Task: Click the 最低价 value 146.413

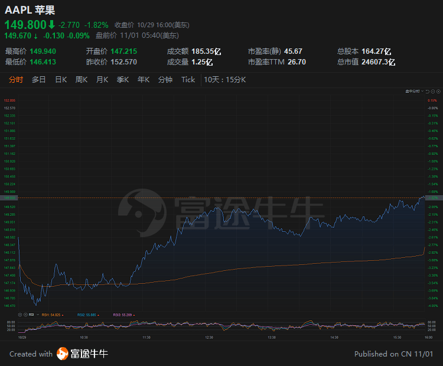Action: [x=43, y=61]
